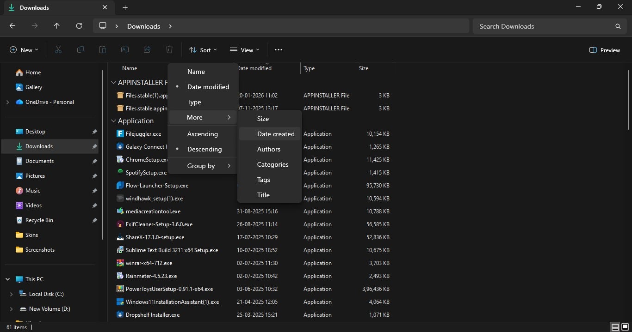Image resolution: width=632 pixels, height=332 pixels.
Task: Collapse the APPINSTALLER File group
Action: (x=113, y=83)
